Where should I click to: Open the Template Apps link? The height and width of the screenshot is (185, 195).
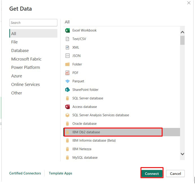(60, 173)
